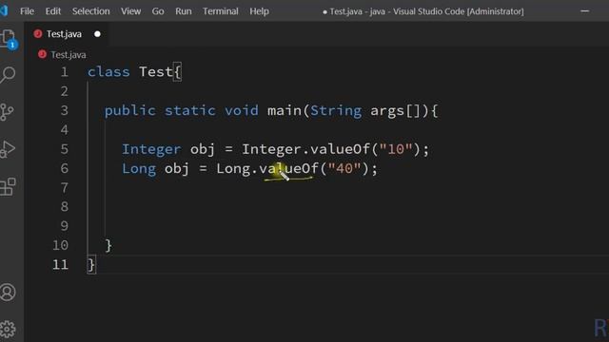Open the Run and Debug view
This screenshot has height=342, width=609.
(8, 149)
